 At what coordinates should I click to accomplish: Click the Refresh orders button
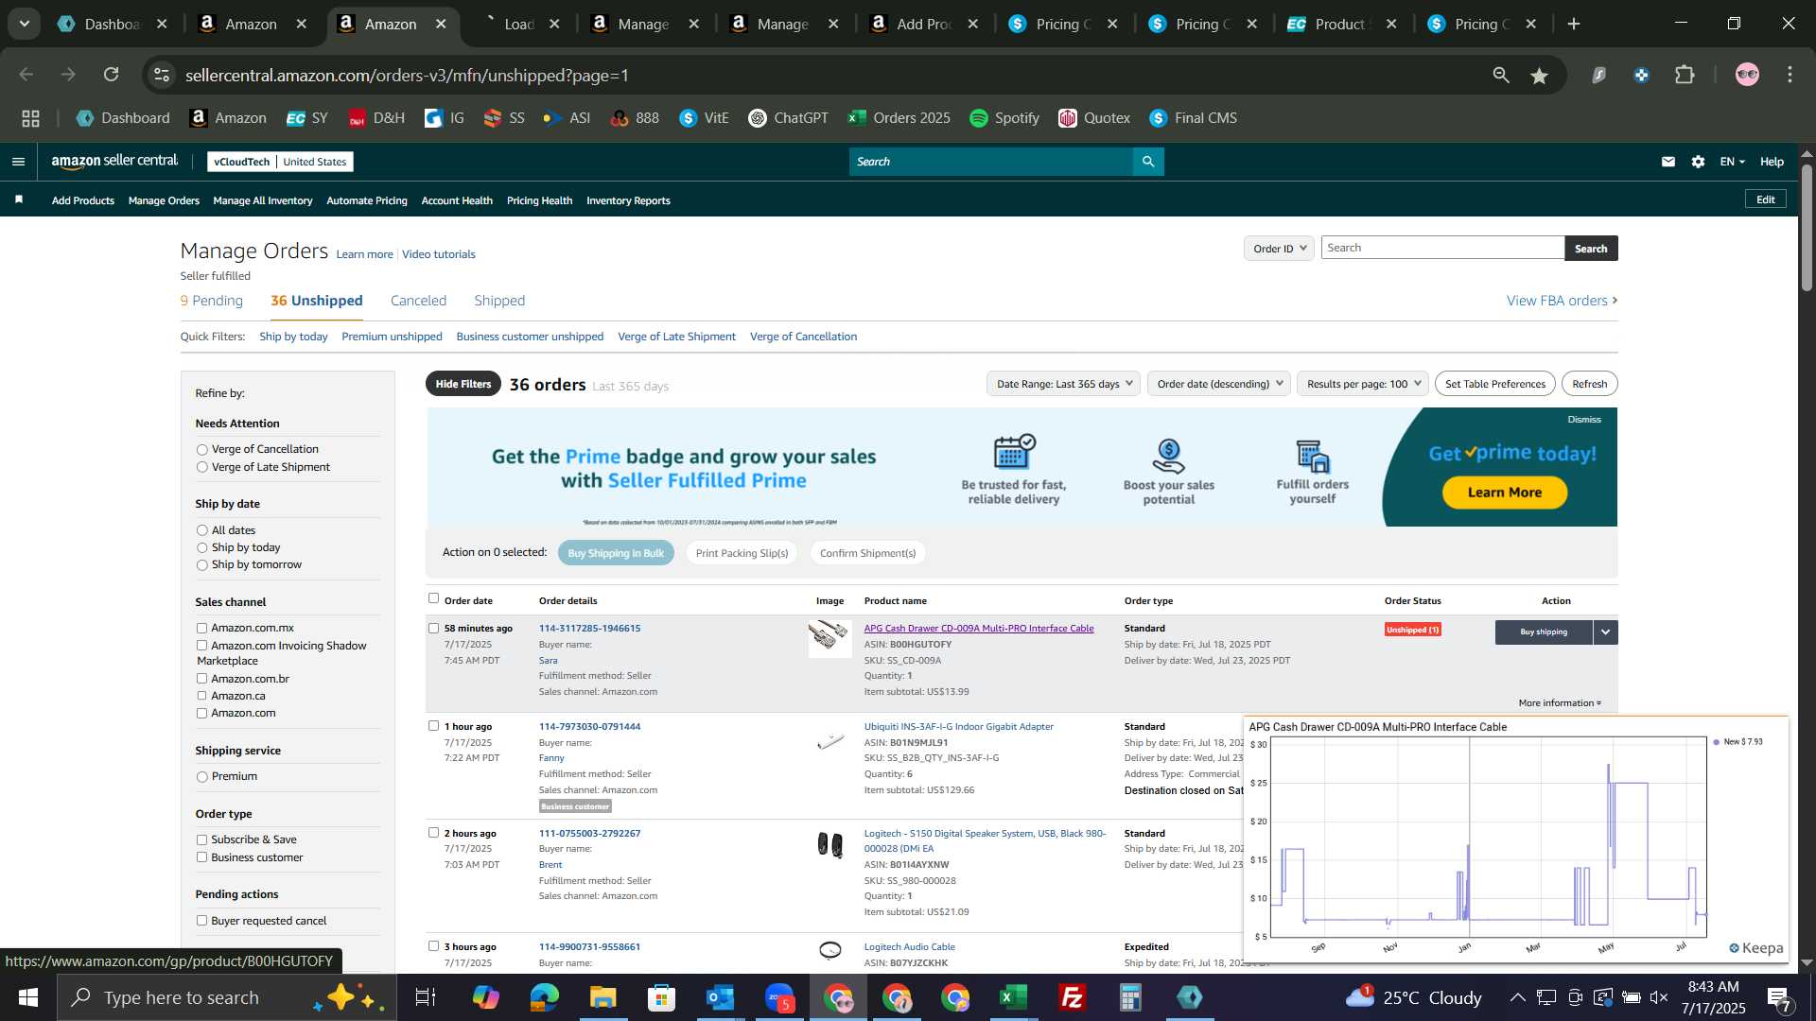click(x=1589, y=384)
